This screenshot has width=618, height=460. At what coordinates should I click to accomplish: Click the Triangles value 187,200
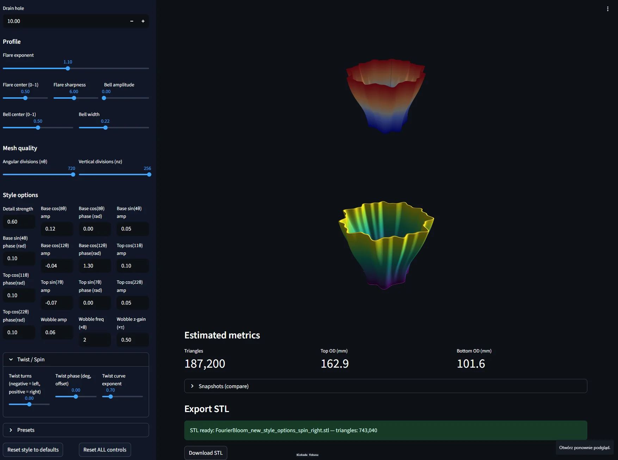[205, 364]
